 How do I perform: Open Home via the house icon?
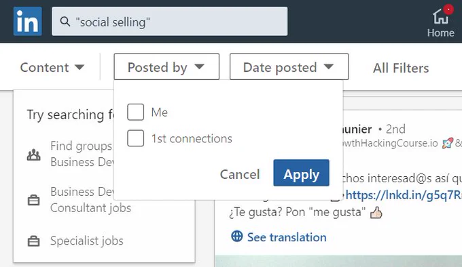(x=440, y=16)
